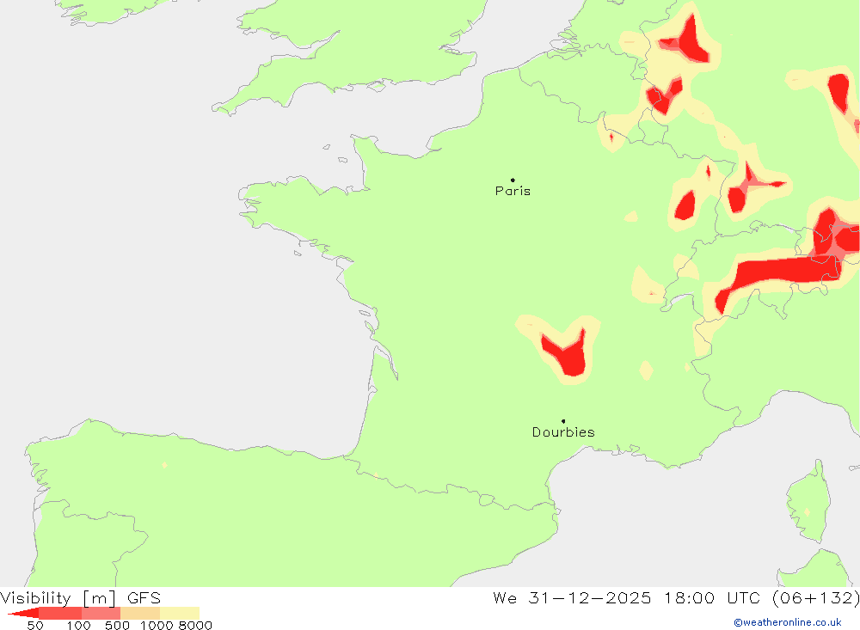Click the pale yellow legend swatch 1000 to 8000
Screen dimensions: 860x630
coord(180,613)
